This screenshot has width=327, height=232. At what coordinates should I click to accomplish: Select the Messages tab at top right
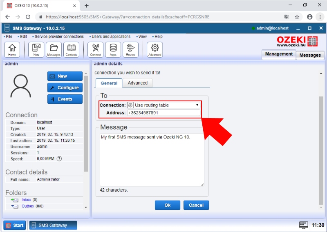pos(310,55)
